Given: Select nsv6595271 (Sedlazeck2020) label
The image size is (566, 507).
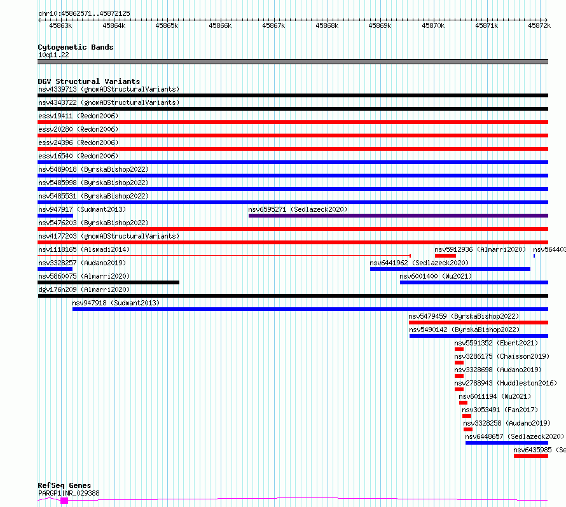Looking at the screenshot, I should click(x=298, y=209).
